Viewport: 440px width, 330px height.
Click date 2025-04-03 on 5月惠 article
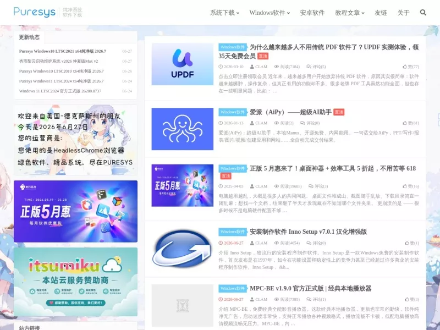231,186
